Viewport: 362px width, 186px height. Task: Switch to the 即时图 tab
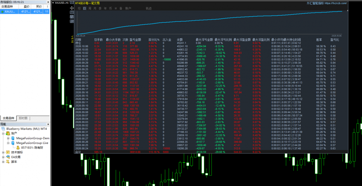(x=23, y=118)
